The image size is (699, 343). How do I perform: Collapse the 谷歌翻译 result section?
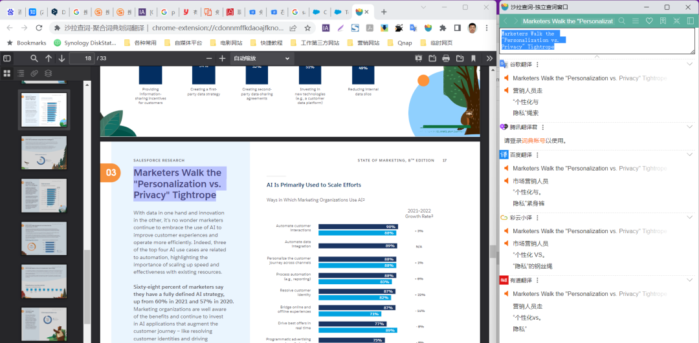coord(690,64)
